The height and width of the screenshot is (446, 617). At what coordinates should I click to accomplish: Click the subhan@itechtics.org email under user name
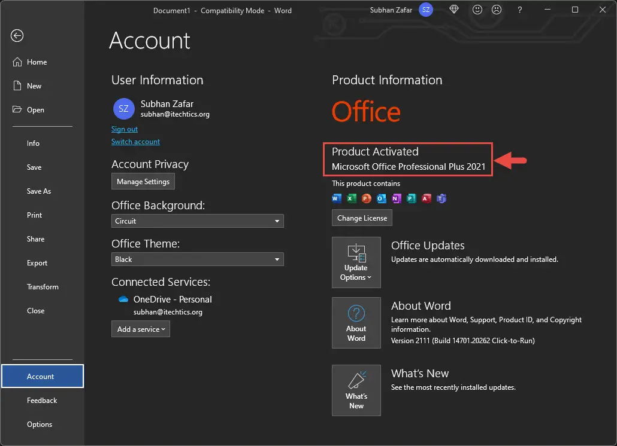click(175, 114)
